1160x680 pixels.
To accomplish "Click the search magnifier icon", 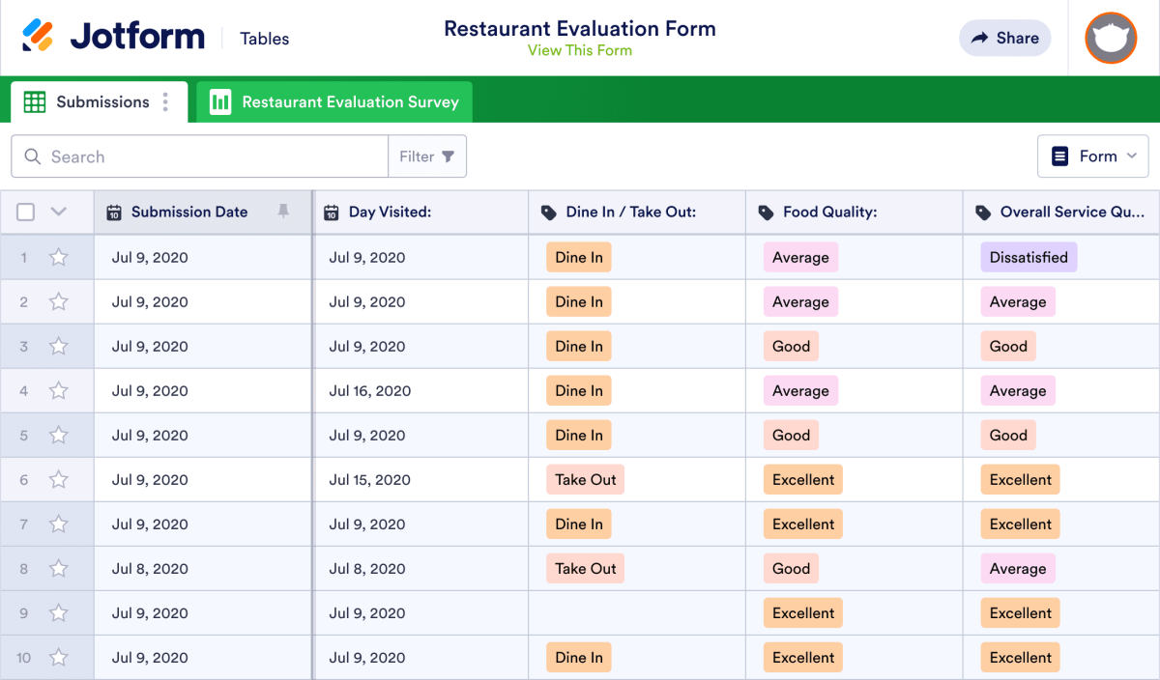I will (x=34, y=156).
